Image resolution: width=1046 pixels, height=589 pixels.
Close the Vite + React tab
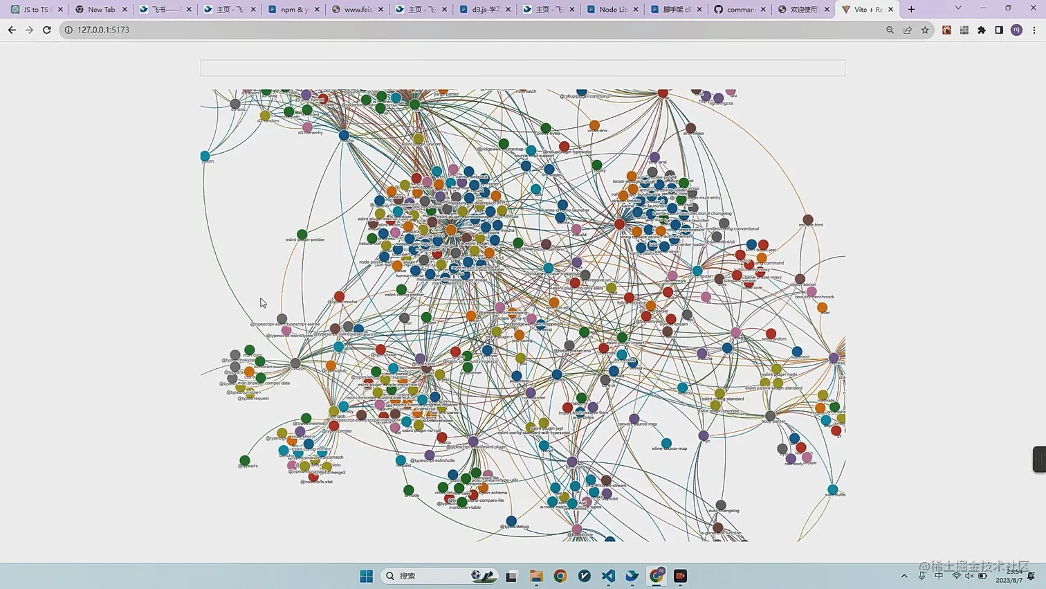point(890,10)
